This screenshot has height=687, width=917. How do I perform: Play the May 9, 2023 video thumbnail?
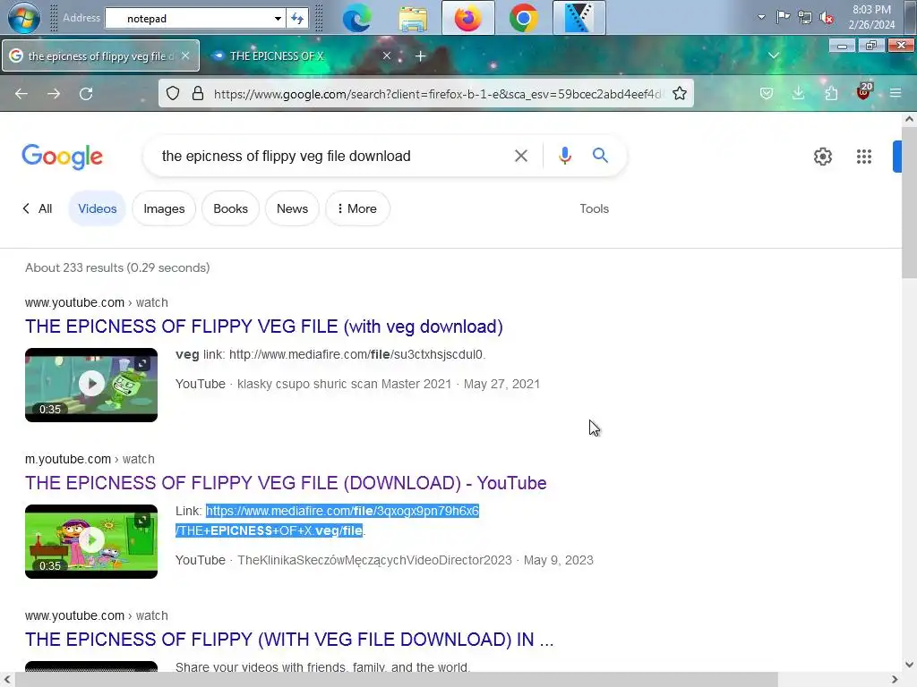pos(91,541)
